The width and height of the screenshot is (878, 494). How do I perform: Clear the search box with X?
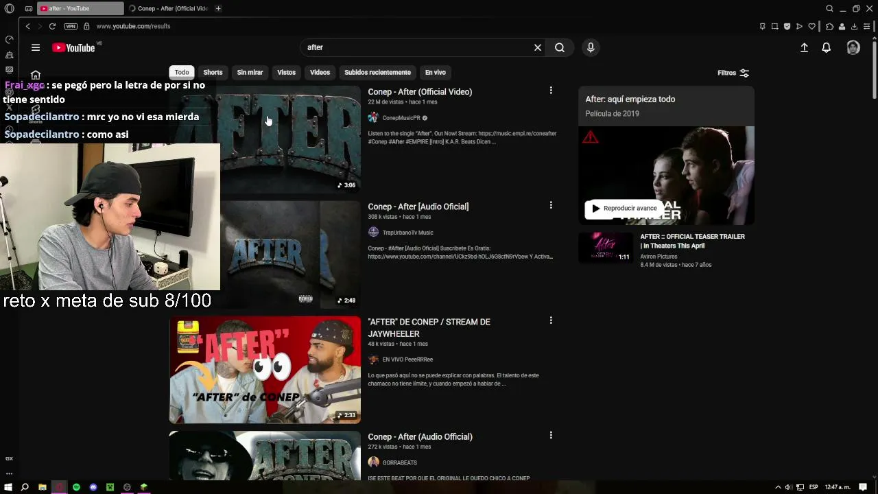[x=538, y=47]
